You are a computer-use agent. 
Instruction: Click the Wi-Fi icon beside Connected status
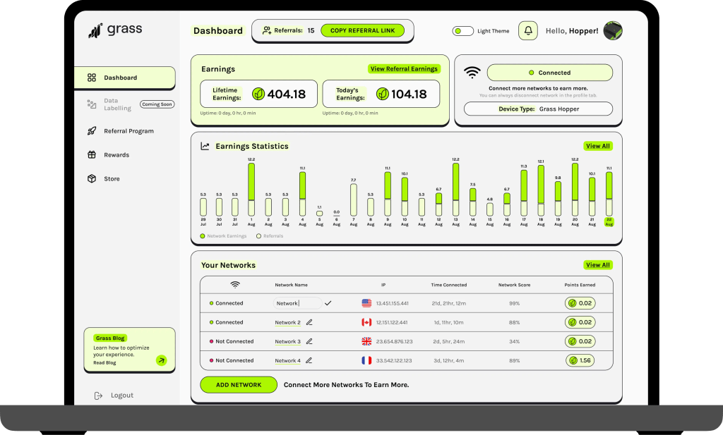tap(472, 73)
